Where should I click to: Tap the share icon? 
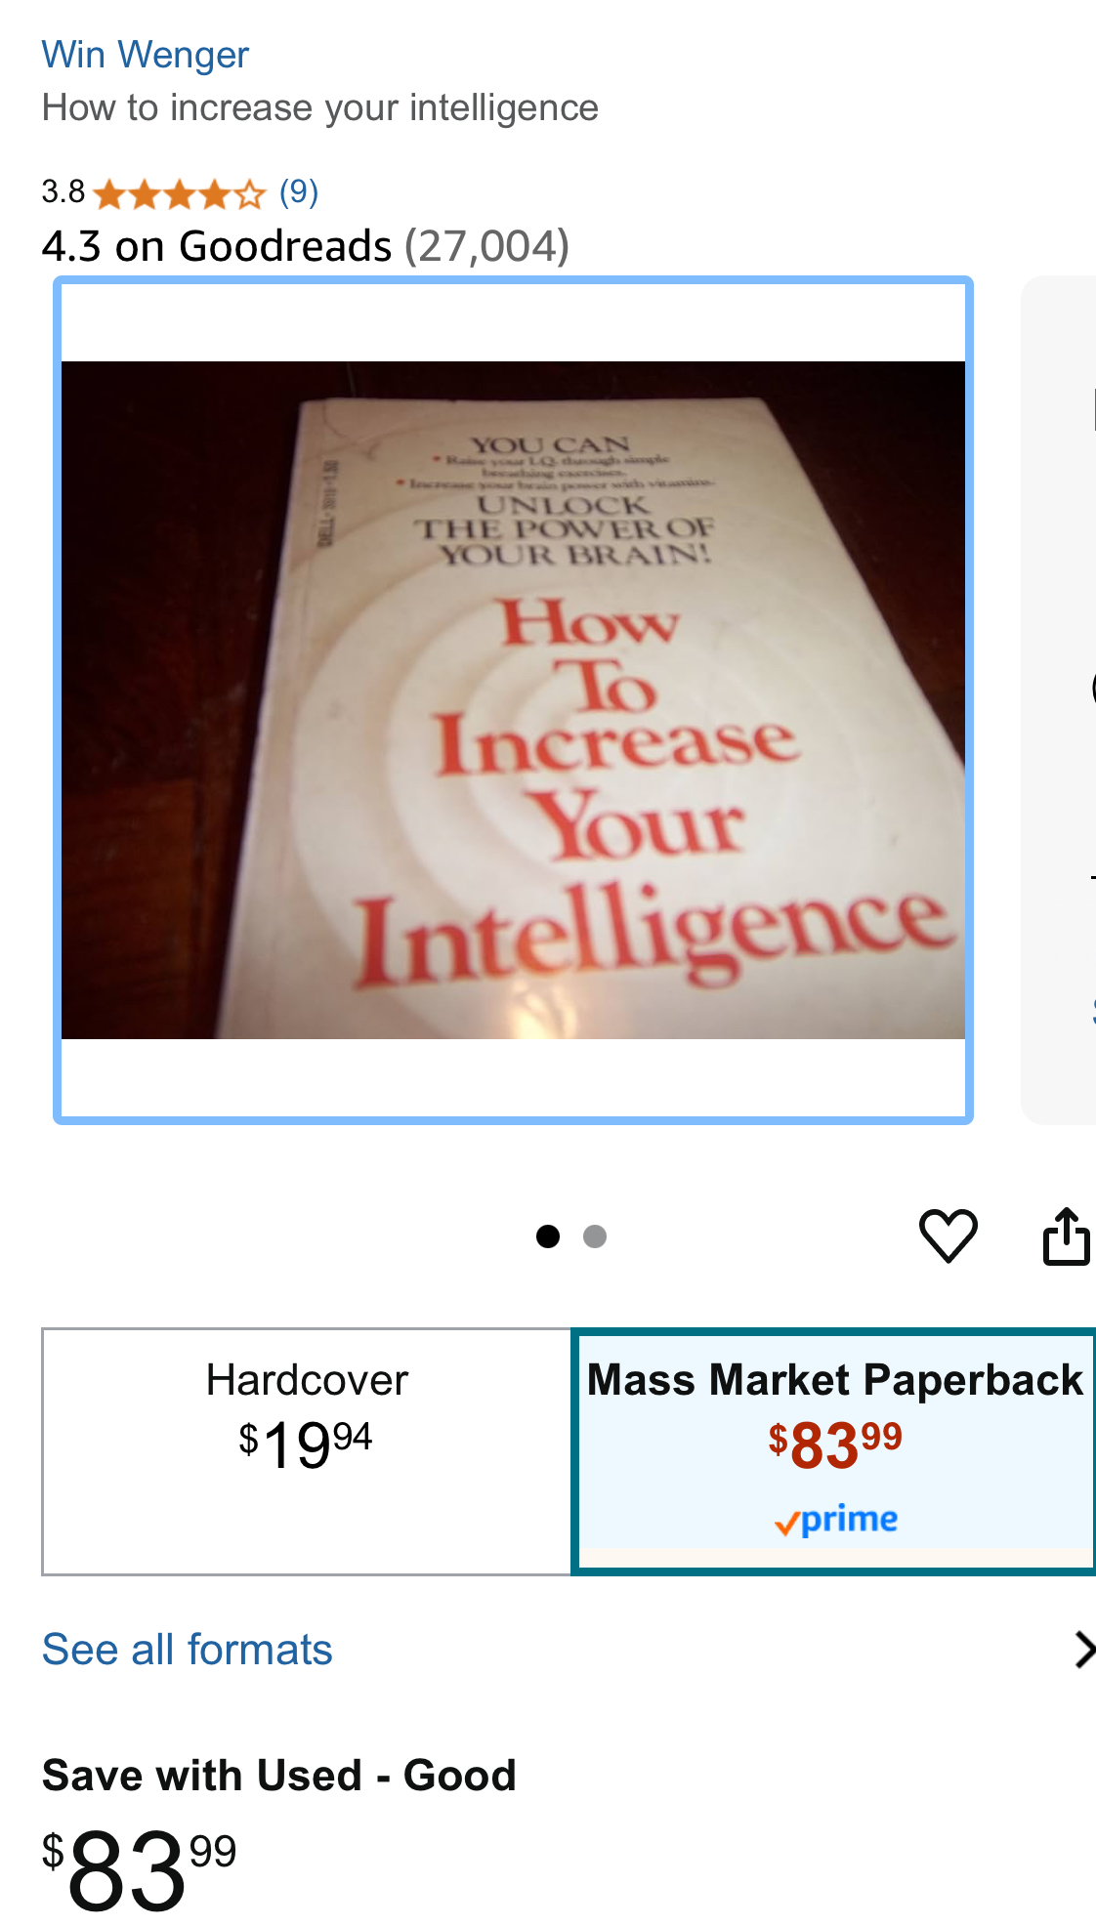tap(1066, 1235)
